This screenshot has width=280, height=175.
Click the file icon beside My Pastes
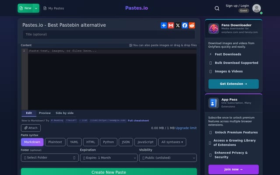tap(45, 8)
